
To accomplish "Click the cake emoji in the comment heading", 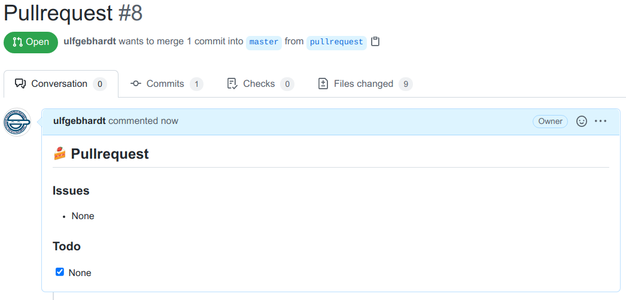I will [59, 154].
